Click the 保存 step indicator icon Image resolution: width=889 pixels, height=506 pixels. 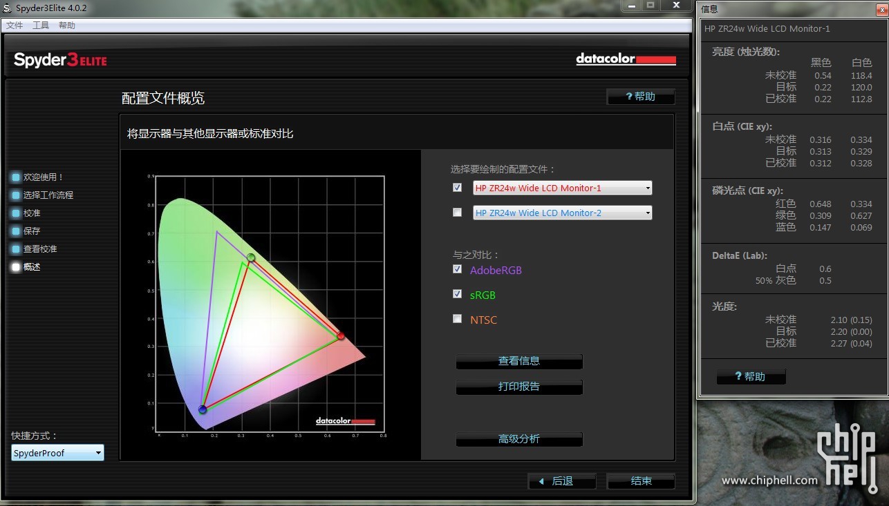(16, 231)
